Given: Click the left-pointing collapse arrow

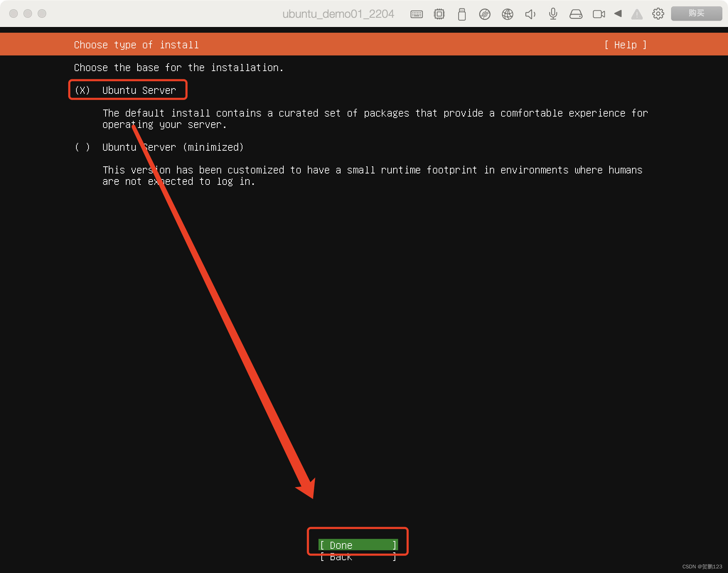Looking at the screenshot, I should (618, 14).
